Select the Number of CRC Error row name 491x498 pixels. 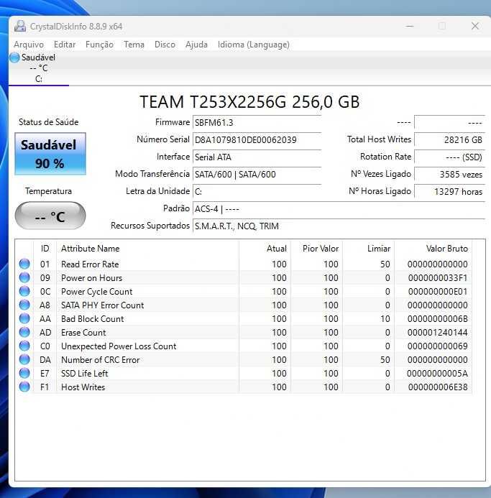tap(101, 360)
